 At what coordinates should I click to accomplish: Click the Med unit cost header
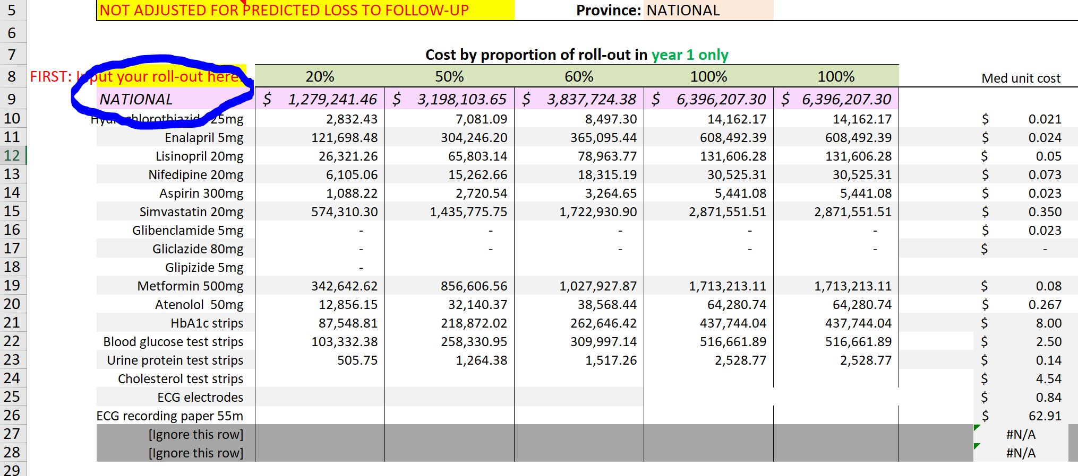point(1021,78)
